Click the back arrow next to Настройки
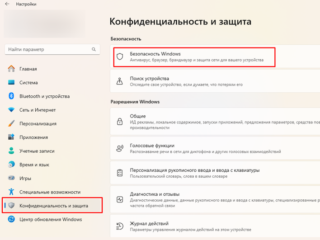This screenshot has width=320, height=240. (7, 4)
